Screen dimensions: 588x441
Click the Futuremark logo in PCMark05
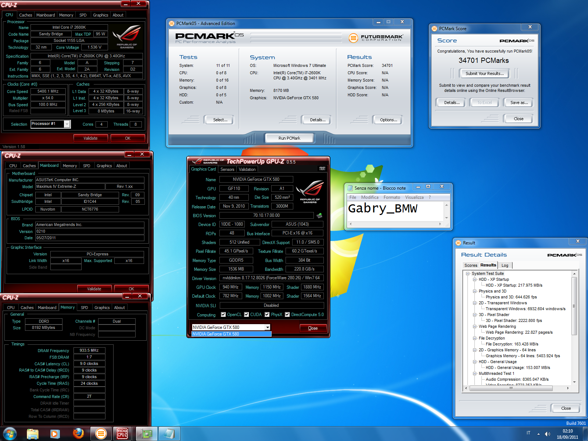coord(376,37)
